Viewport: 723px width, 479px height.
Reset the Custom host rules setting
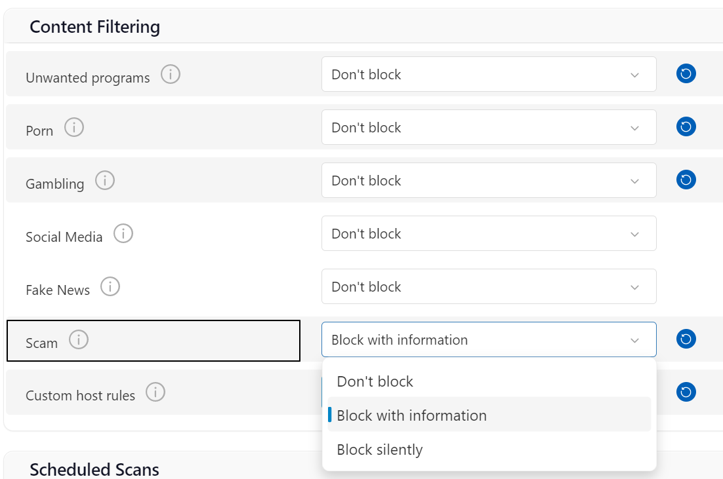click(x=686, y=393)
